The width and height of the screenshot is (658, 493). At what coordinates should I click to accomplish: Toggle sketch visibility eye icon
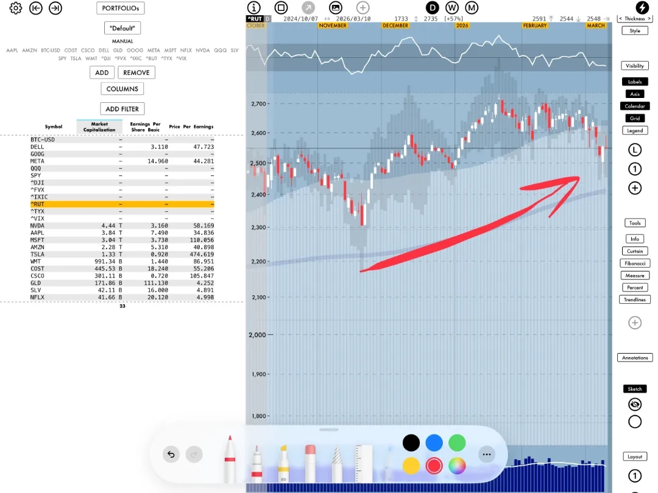point(635,404)
